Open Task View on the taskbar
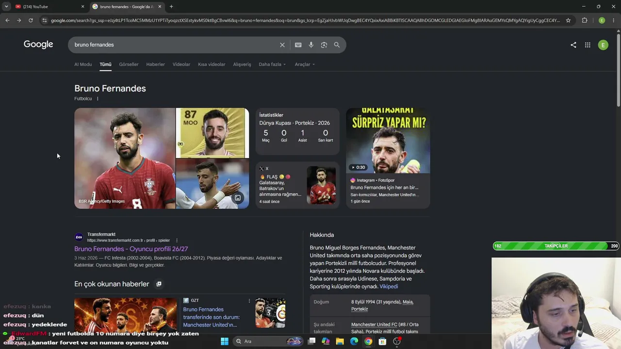The width and height of the screenshot is (621, 349). [x=312, y=341]
